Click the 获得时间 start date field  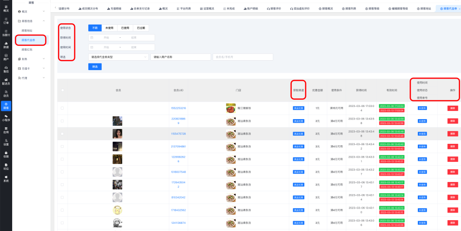[106, 38]
